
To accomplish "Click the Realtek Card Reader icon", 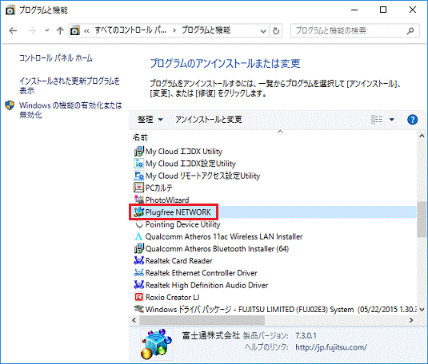I will tap(138, 261).
